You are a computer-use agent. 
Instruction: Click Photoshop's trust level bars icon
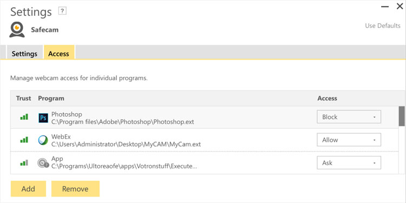coord(24,117)
